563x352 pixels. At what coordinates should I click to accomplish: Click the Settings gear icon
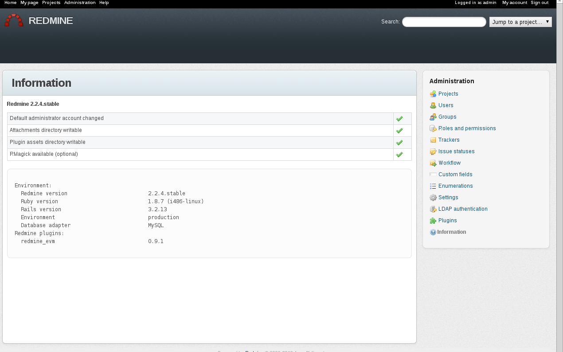click(x=433, y=197)
